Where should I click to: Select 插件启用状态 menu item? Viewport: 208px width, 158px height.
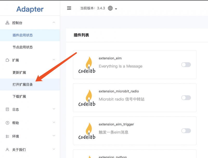pyautogui.click(x=30, y=35)
